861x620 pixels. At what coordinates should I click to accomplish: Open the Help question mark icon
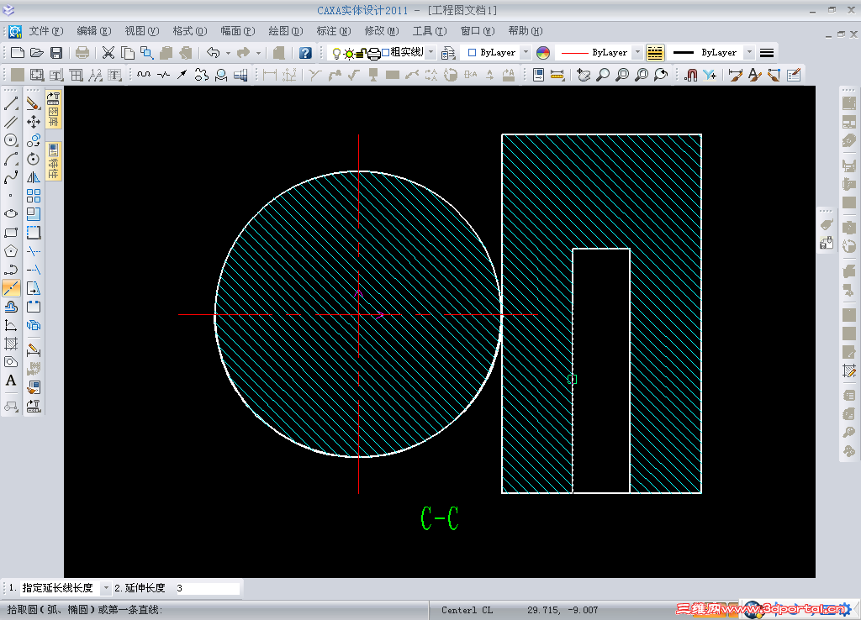(305, 53)
